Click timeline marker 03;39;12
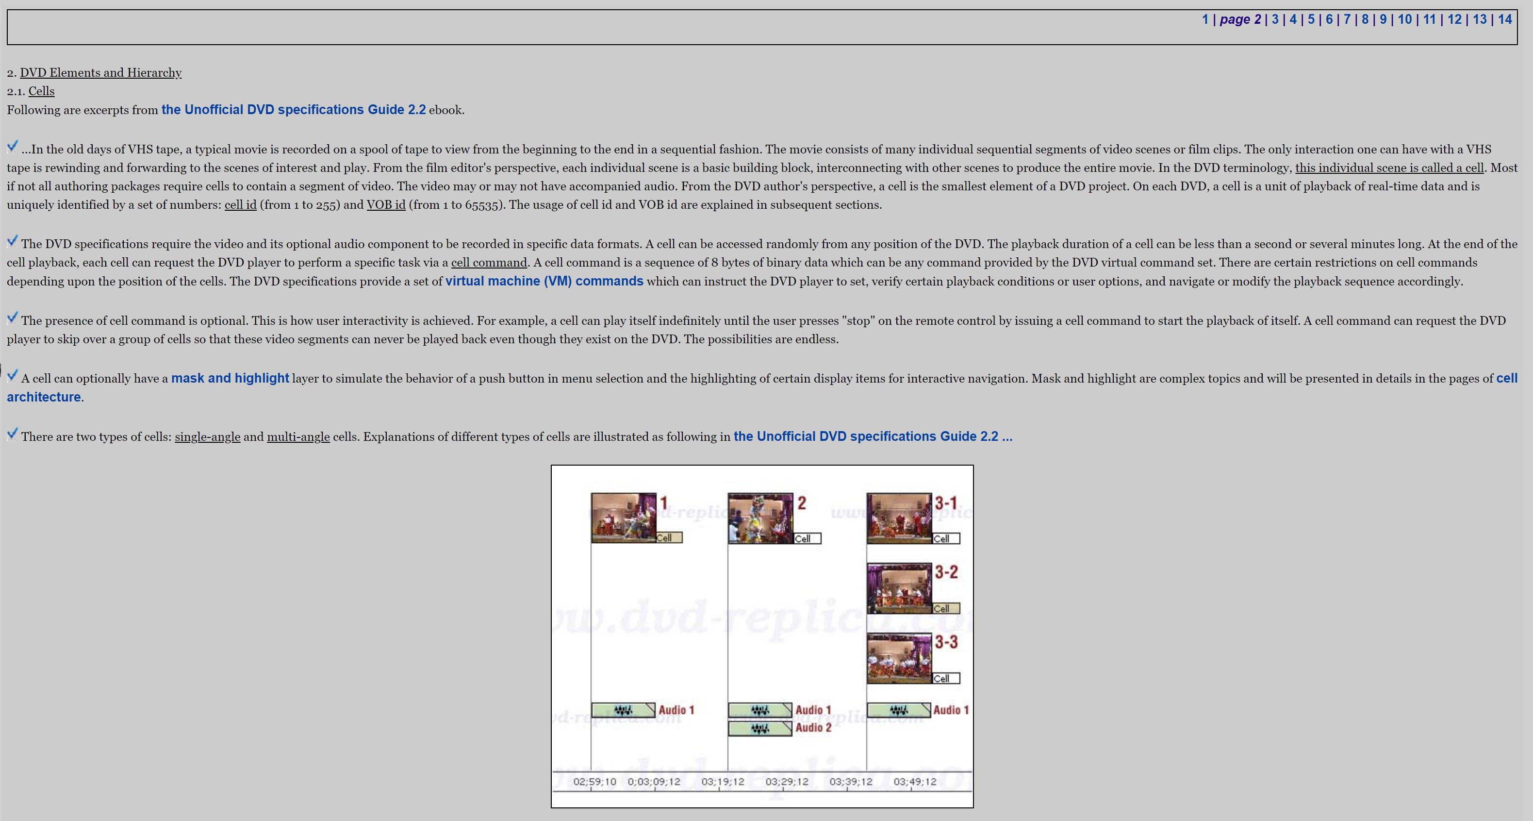This screenshot has width=1533, height=821. (850, 782)
